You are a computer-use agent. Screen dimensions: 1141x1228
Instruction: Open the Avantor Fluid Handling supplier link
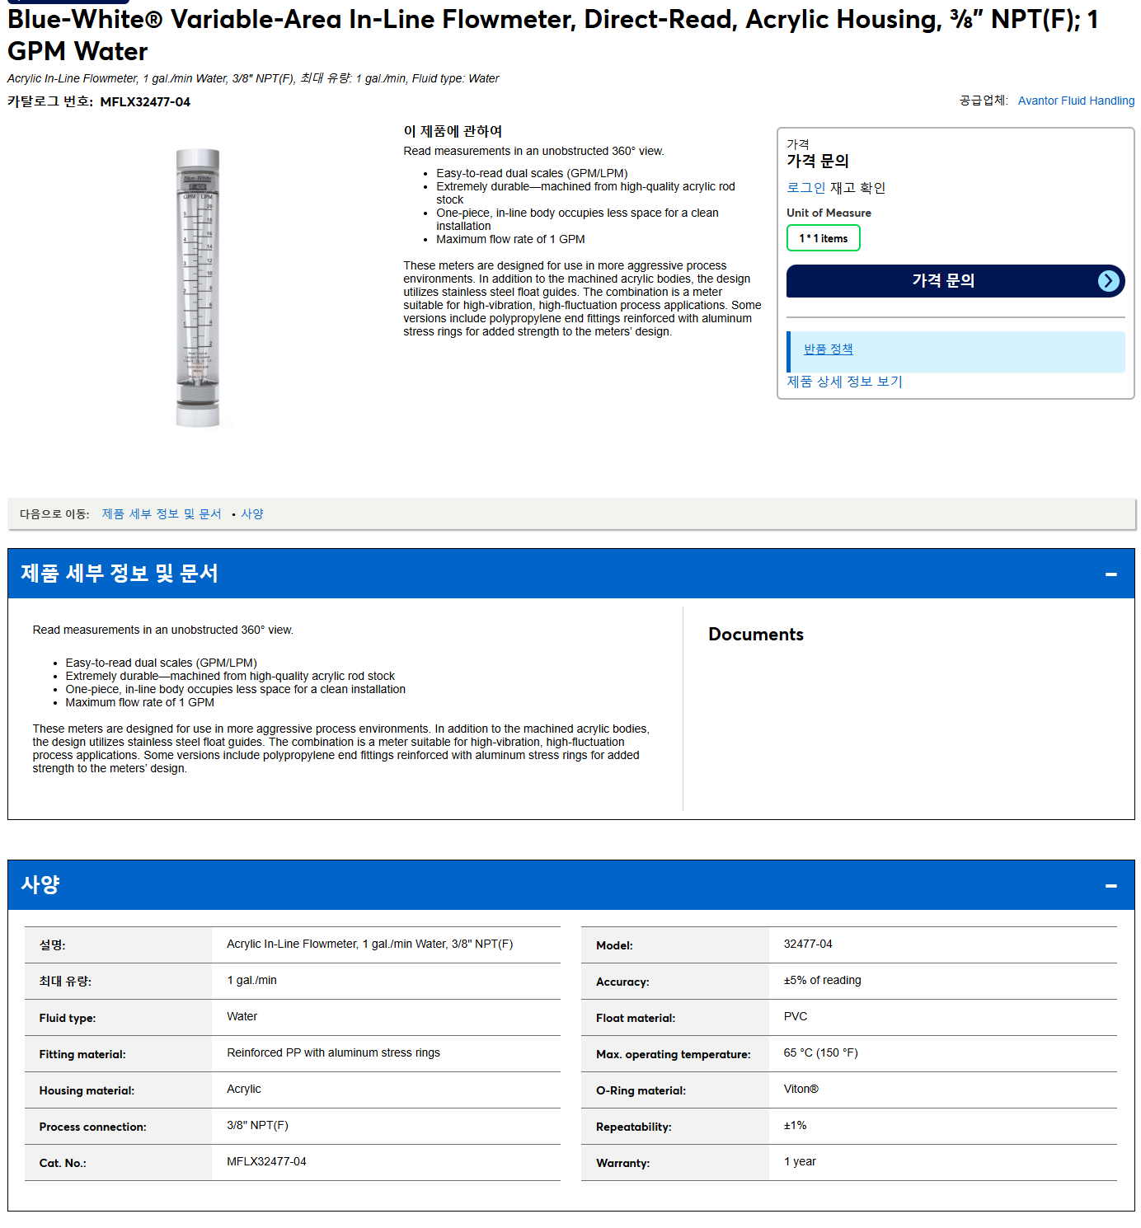(1076, 101)
